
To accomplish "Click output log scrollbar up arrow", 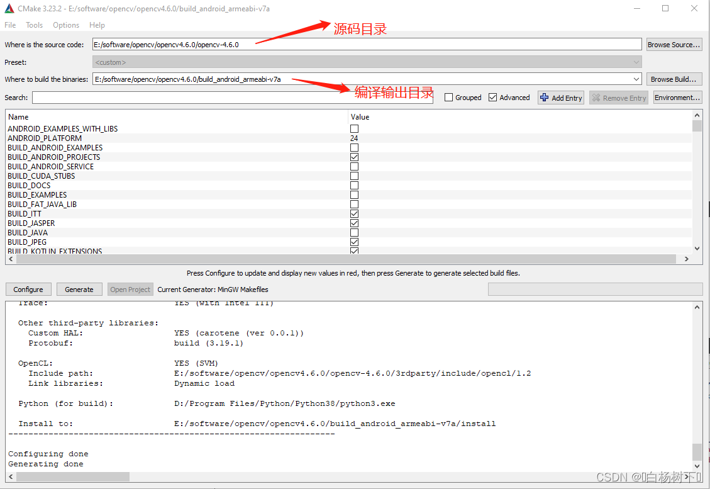I will pos(697,307).
